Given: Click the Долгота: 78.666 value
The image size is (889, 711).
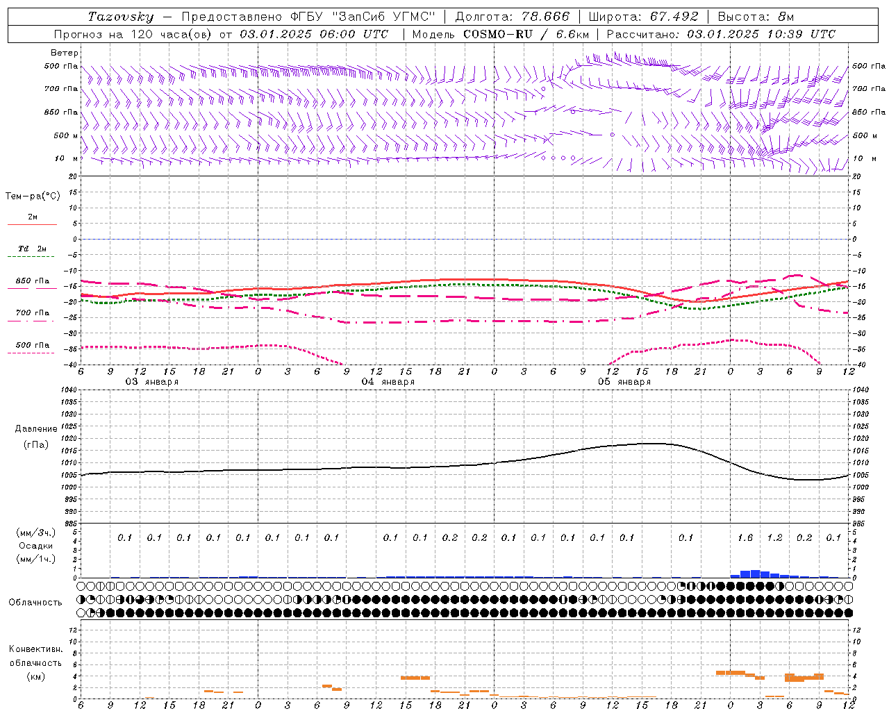Looking at the screenshot, I should click(x=512, y=17).
